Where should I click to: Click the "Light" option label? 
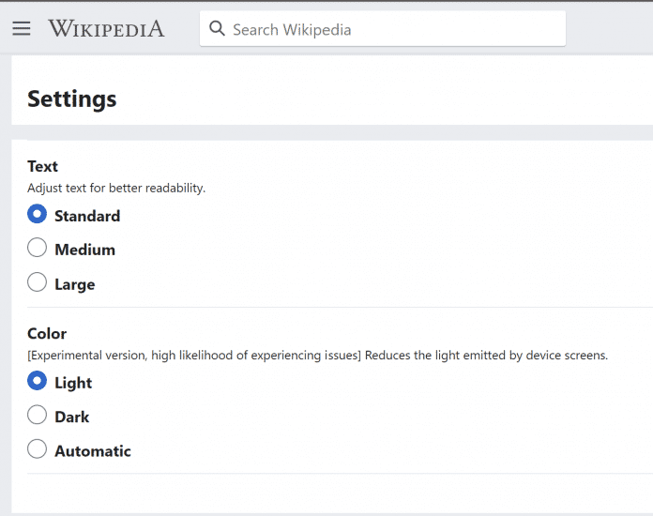(x=73, y=383)
